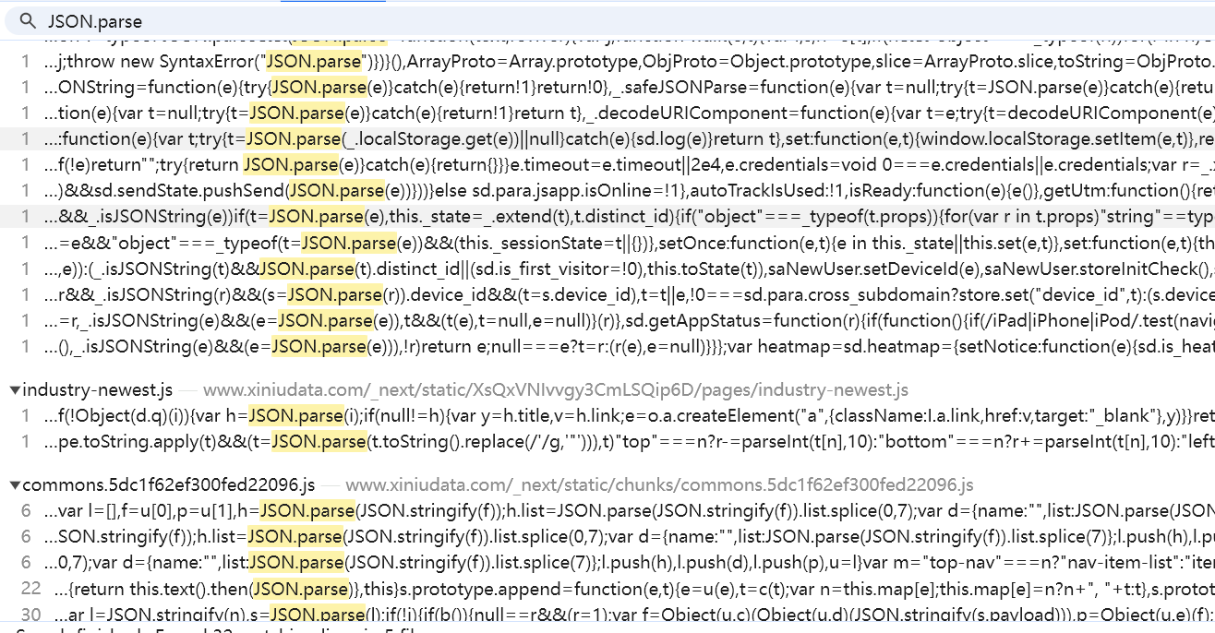
Task: Open result containing 'sd.getAppStatus=function(r)'
Action: (x=607, y=320)
